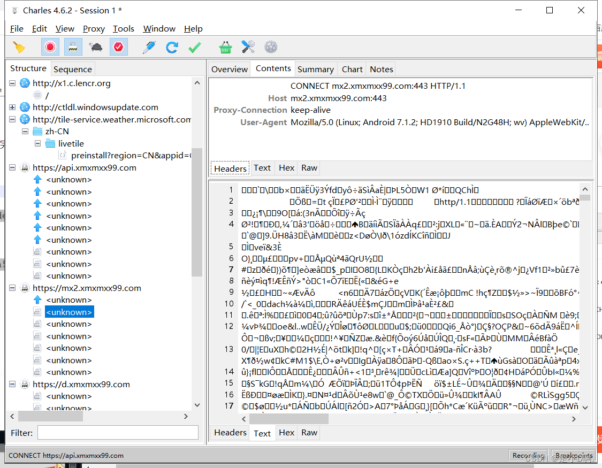Select request Raw tab
The height and width of the screenshot is (468, 602).
[x=309, y=167]
